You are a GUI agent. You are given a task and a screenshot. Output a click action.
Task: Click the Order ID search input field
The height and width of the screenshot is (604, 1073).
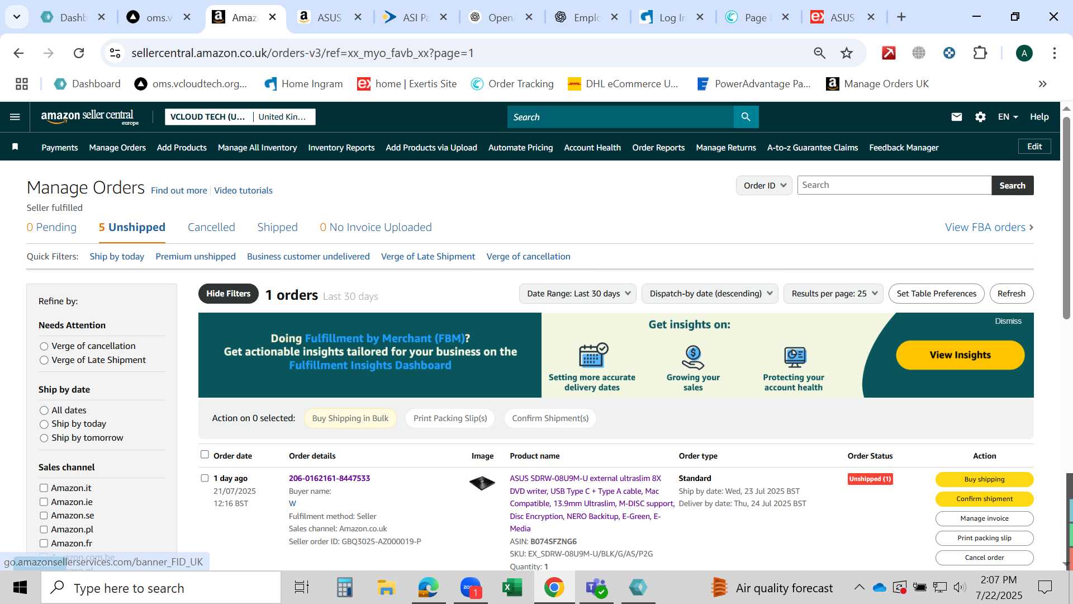tap(894, 185)
